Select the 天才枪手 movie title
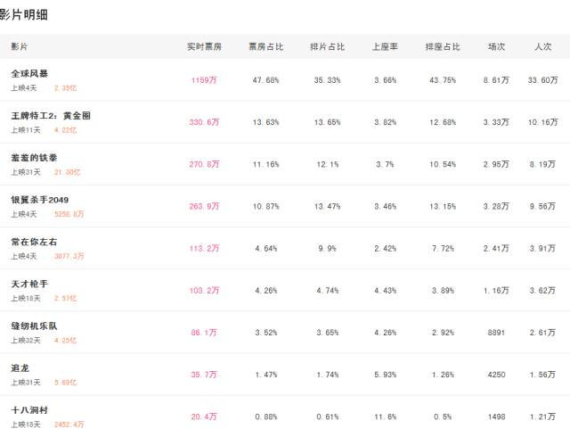Image resolution: width=570 pixels, height=437 pixels. [29, 284]
